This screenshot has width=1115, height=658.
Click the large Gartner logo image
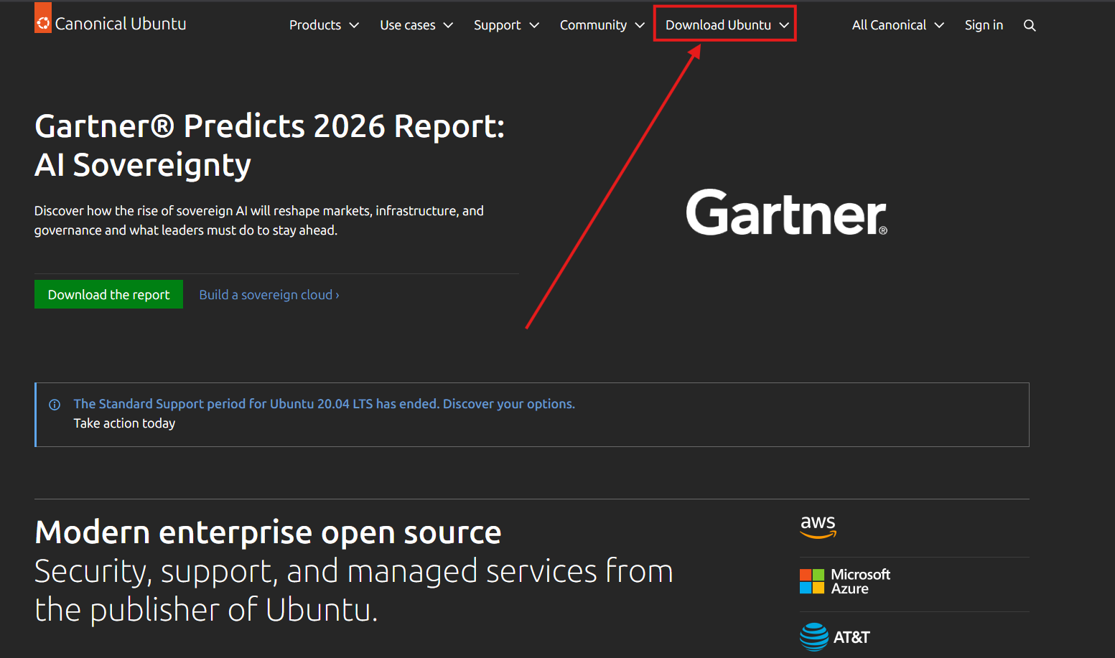click(x=786, y=213)
